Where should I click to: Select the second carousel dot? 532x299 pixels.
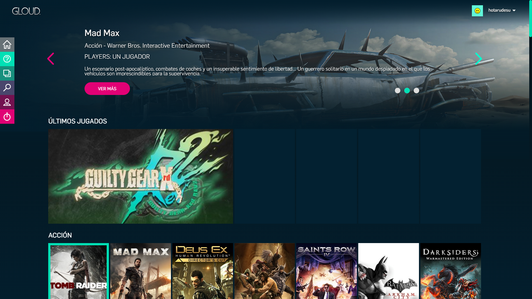click(x=407, y=91)
